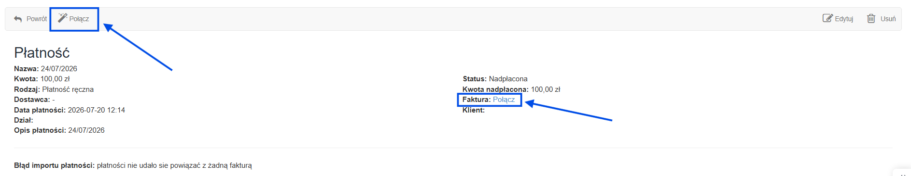Click the Data płatności 2026-07-20 12:14 value

point(97,110)
